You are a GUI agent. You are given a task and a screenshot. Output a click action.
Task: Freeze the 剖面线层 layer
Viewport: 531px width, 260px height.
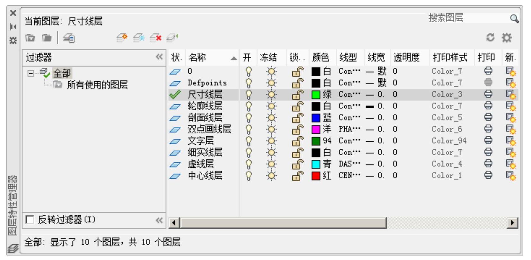271,118
